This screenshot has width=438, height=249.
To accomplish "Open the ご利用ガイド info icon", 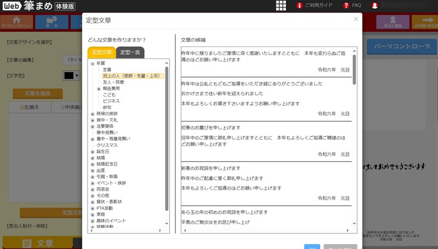I will (x=299, y=5).
